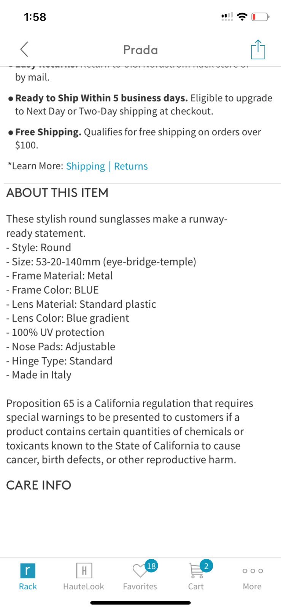Switch to the HauteLook tab label
Image resolution: width=281 pixels, height=610 pixels.
(x=84, y=586)
